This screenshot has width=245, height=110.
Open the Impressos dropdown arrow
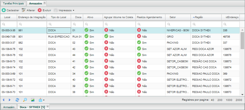pos(73,10)
